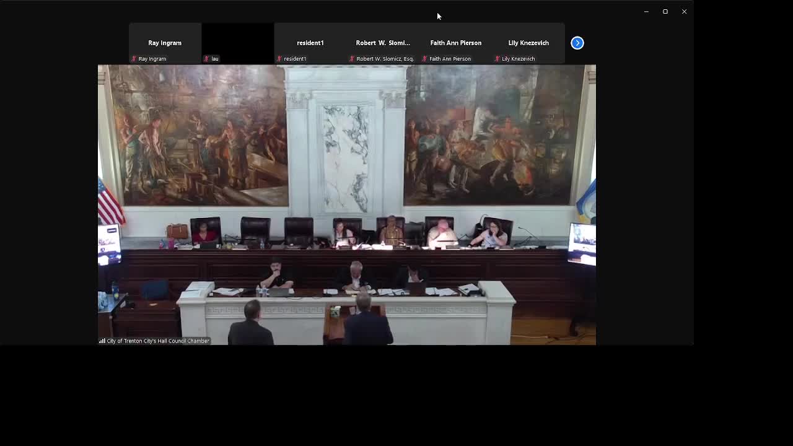This screenshot has width=793, height=446.
Task: Select Lily Knezevich participant tile
Action: 528,43
